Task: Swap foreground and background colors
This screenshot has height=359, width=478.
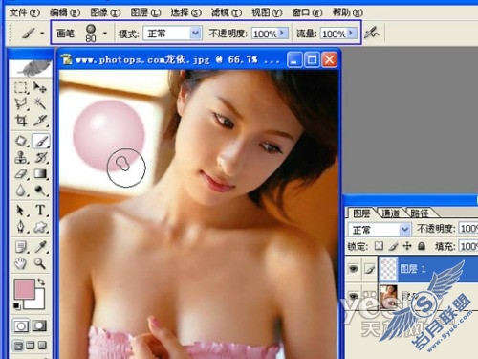Action: [x=41, y=282]
